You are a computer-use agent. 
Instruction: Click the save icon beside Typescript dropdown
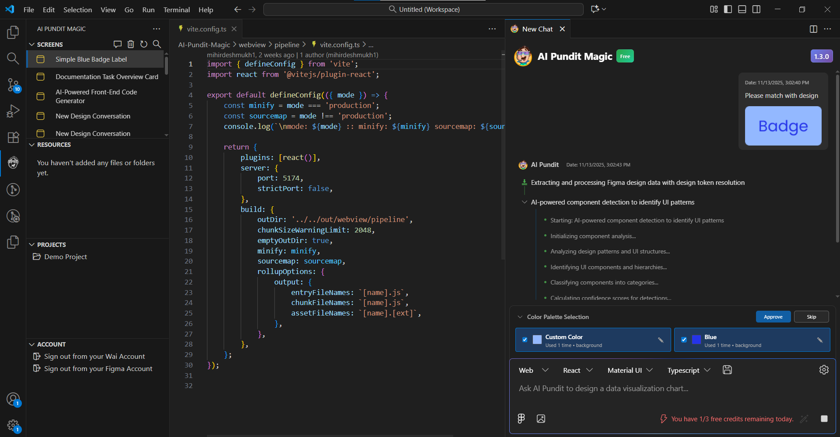pyautogui.click(x=727, y=370)
